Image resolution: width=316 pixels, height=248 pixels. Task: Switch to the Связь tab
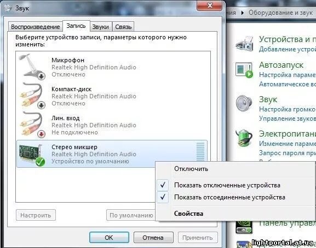[123, 27]
